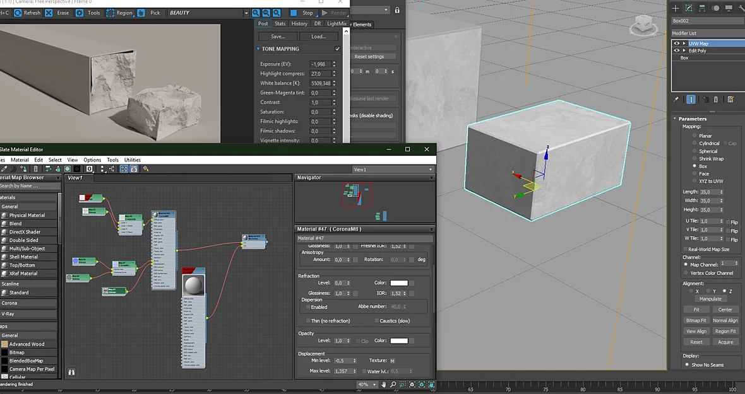Screen dimensions: 745x394
Task: Click Remove Modifier trash icon in modifier stack
Action: click(716, 100)
